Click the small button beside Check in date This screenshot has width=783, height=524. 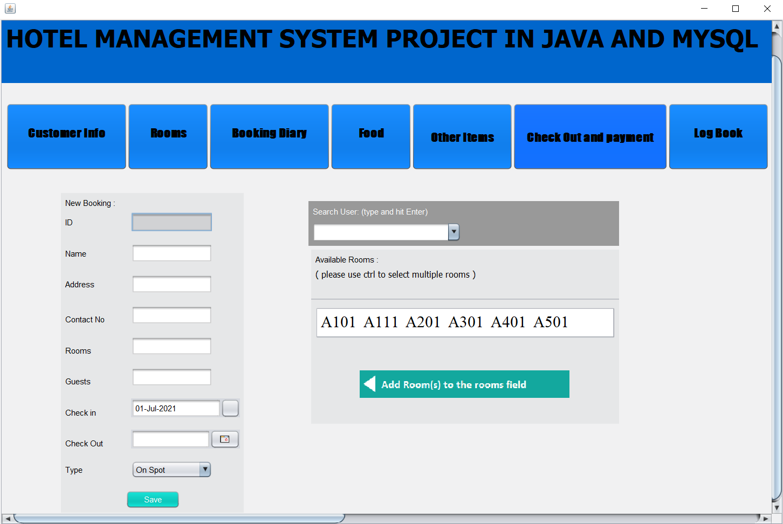(230, 408)
